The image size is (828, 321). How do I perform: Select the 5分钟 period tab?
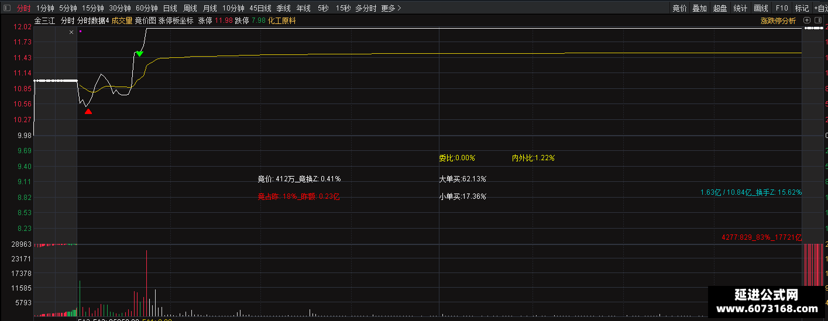[x=68, y=8]
